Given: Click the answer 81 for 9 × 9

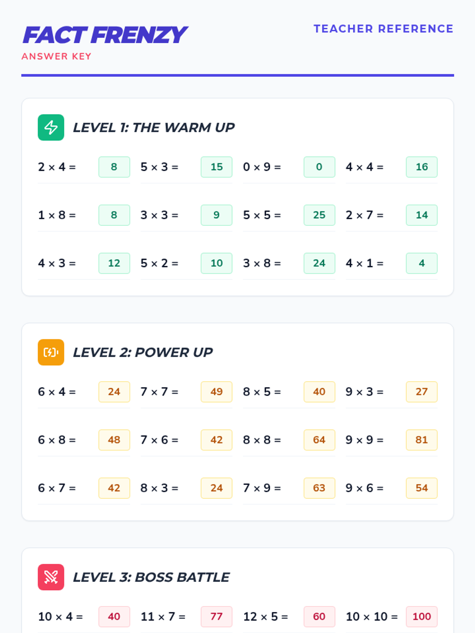Looking at the screenshot, I should coord(422,440).
